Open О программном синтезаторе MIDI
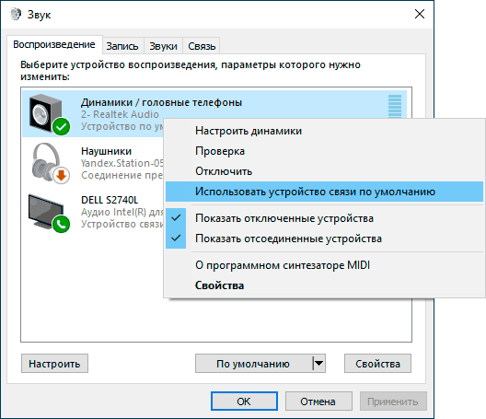Viewport: 486px width, 419px height. [324, 265]
